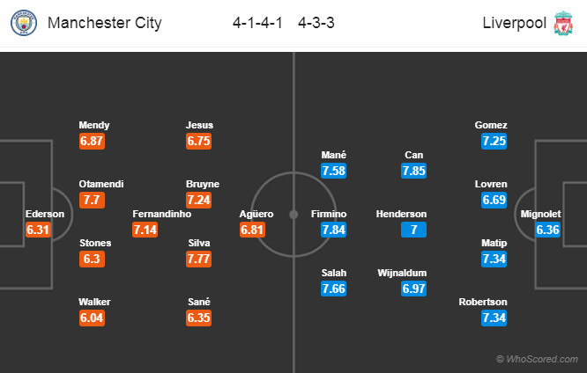This screenshot has width=587, height=373.
Task: Click Ederson's 6.31 rating badge
Action: pos(40,230)
